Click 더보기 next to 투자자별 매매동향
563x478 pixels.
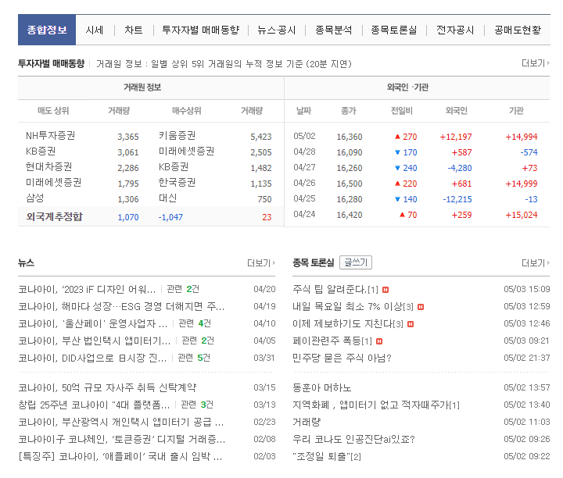(535, 63)
